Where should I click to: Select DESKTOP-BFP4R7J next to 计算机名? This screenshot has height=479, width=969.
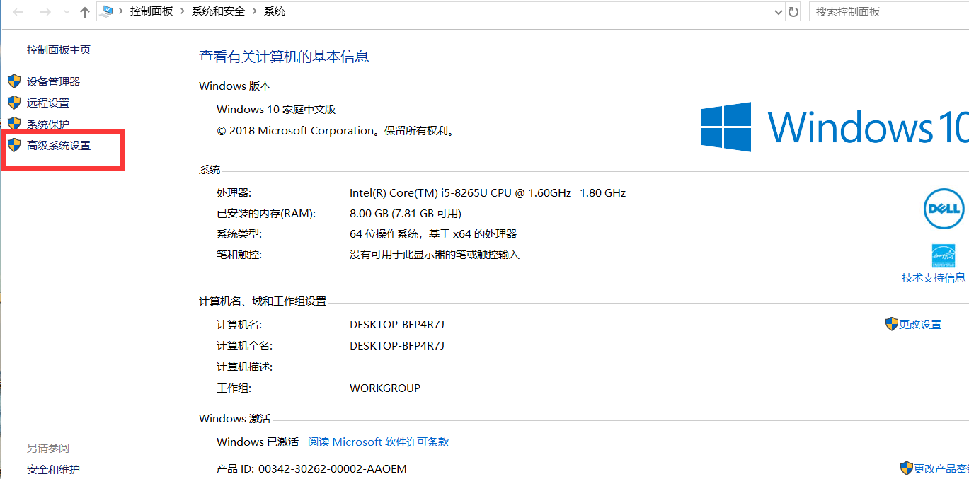point(397,324)
